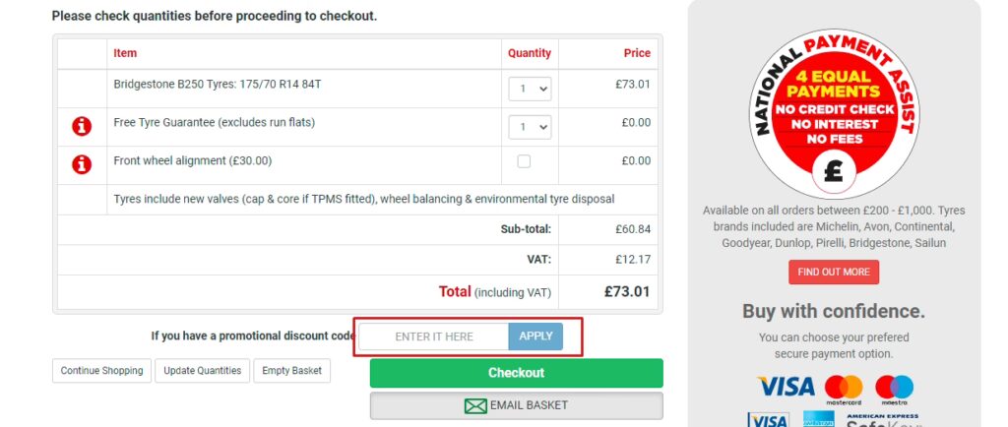1008x427 pixels.
Task: Proceed with the green Checkout button
Action: click(x=516, y=373)
